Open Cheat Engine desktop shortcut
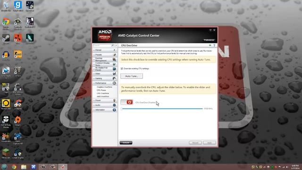This screenshot has width=302, height=170. 18,153
